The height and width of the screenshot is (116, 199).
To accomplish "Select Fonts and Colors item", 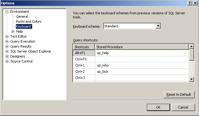I will (x=29, y=21).
